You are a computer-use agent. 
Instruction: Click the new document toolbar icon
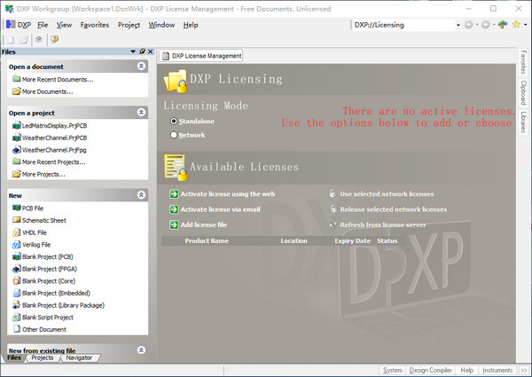click(11, 40)
